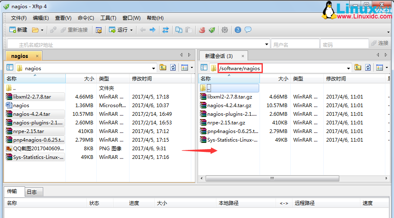Click the synchronize folders icon
The image size is (394, 218).
(x=165, y=30)
